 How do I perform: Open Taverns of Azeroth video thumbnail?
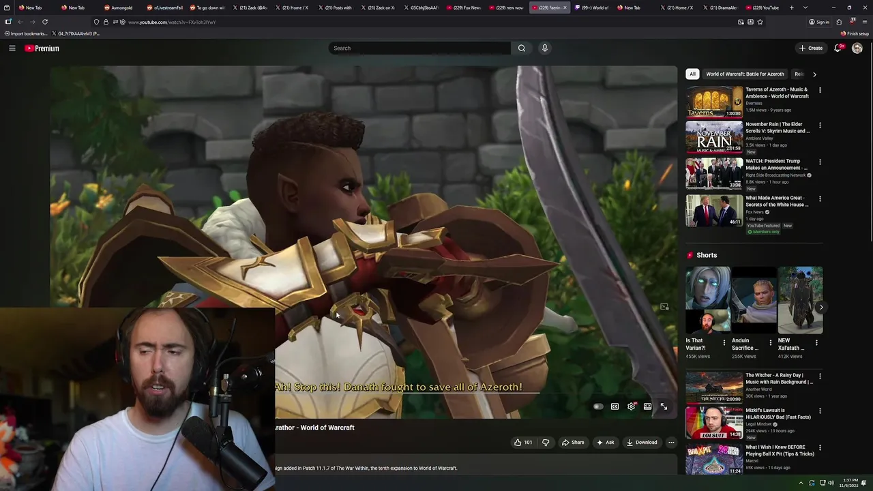coord(714,102)
